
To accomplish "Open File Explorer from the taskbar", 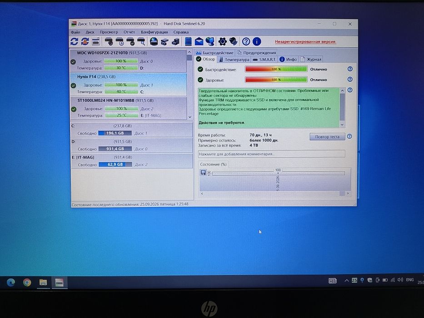I will click(x=43, y=282).
